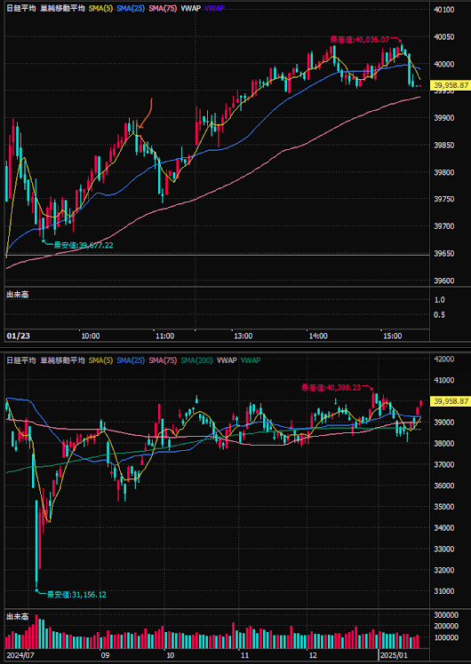Click the 日経平均 title of the daily chart
This screenshot has height=664, width=471.
pyautogui.click(x=21, y=360)
